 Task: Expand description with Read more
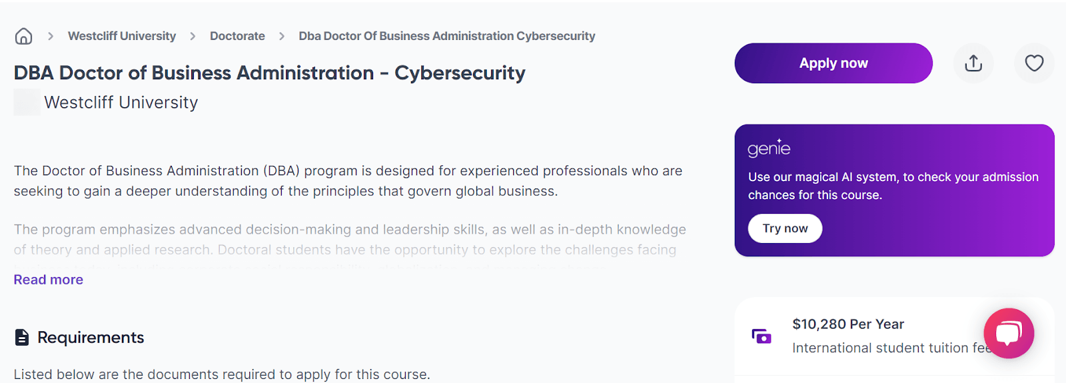(49, 280)
